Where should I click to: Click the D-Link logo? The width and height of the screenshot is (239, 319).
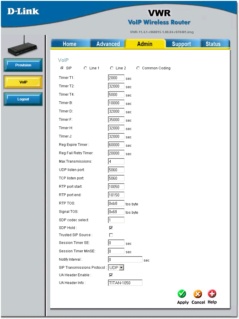point(23,11)
